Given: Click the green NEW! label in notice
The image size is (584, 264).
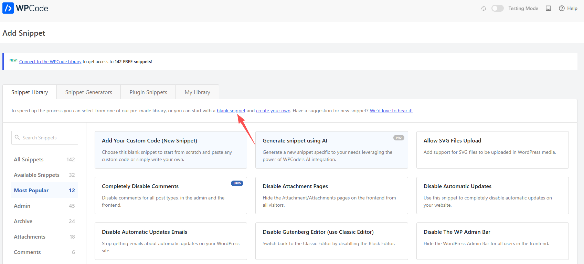Looking at the screenshot, I should (13, 60).
